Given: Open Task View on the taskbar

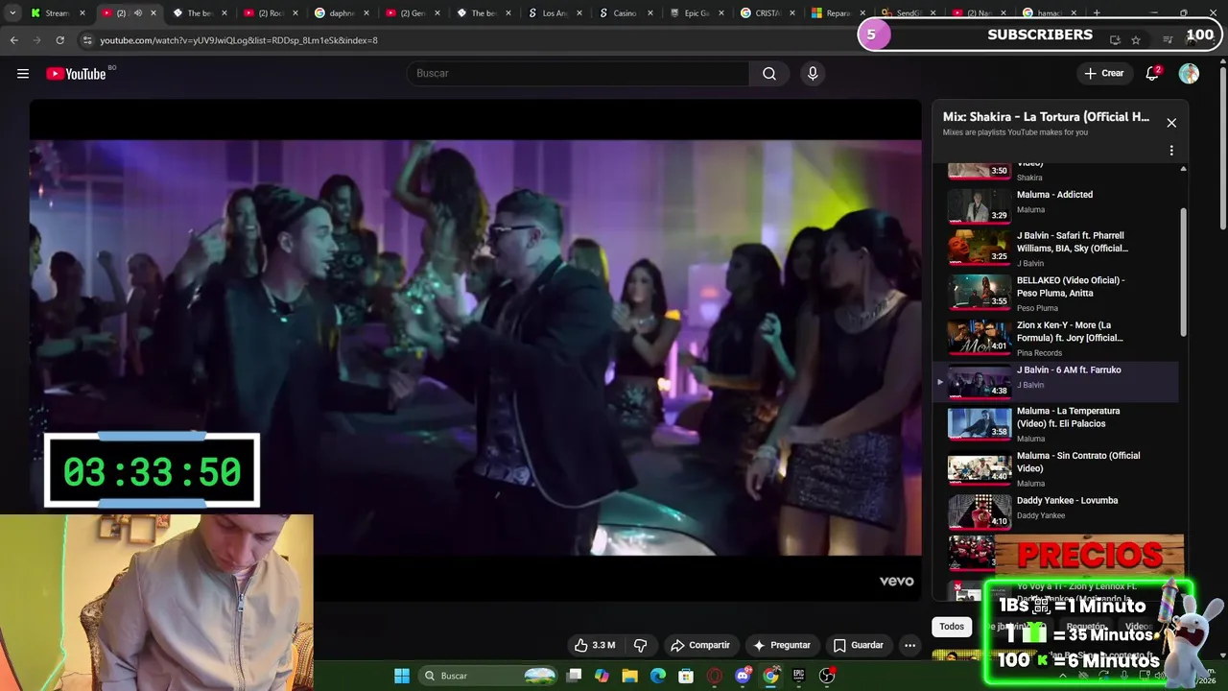Looking at the screenshot, I should tap(574, 676).
